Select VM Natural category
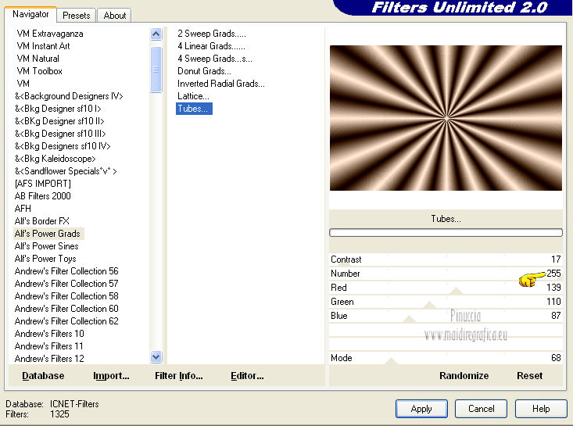The image size is (573, 426). [38, 59]
